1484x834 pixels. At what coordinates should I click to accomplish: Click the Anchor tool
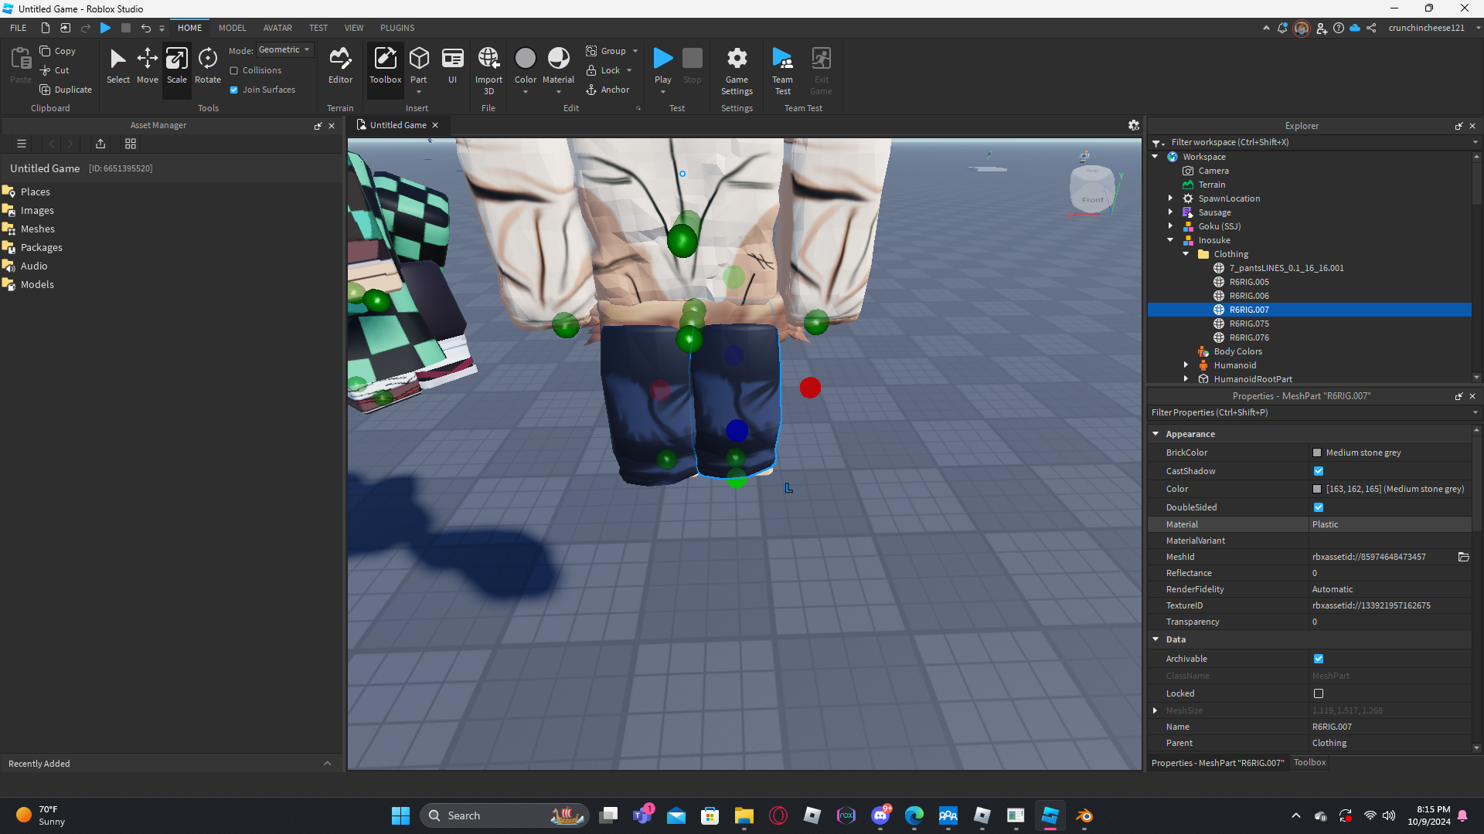pos(608,90)
